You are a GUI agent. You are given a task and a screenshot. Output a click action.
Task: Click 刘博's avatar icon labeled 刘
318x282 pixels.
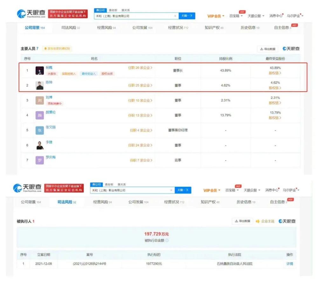[39, 100]
